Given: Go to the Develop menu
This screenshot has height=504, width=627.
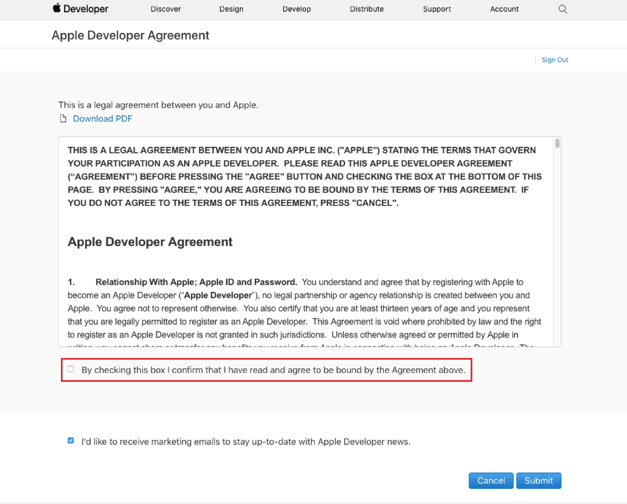Looking at the screenshot, I should (x=296, y=9).
